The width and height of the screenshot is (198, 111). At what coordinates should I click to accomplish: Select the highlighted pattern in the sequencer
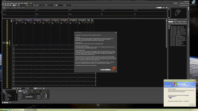[7, 43]
